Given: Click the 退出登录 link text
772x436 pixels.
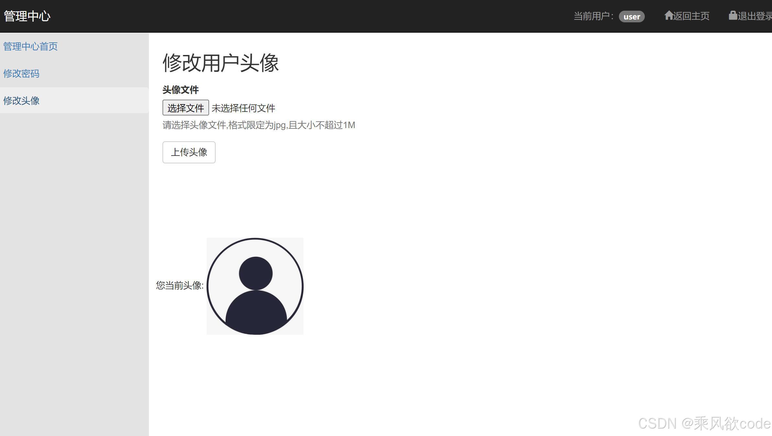Looking at the screenshot, I should click(x=754, y=16).
